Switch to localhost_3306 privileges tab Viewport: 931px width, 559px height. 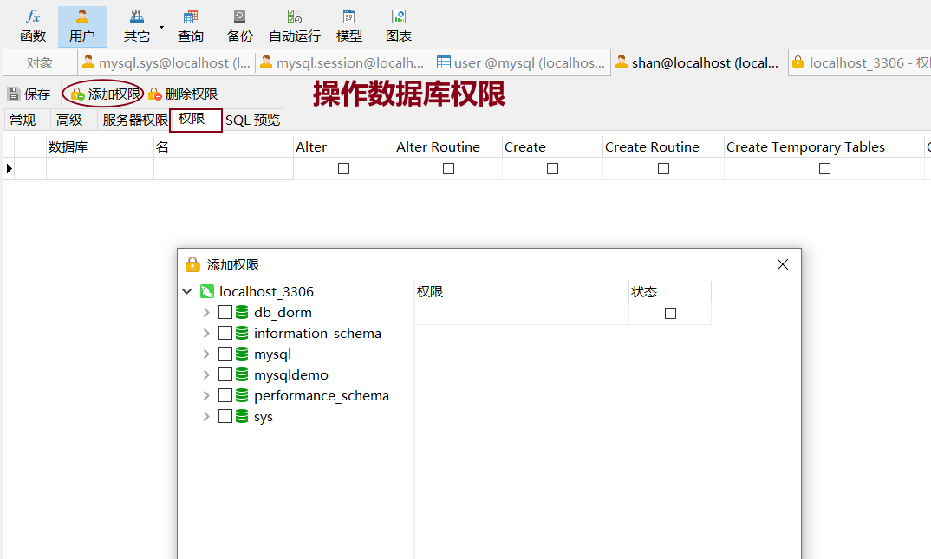pos(860,63)
